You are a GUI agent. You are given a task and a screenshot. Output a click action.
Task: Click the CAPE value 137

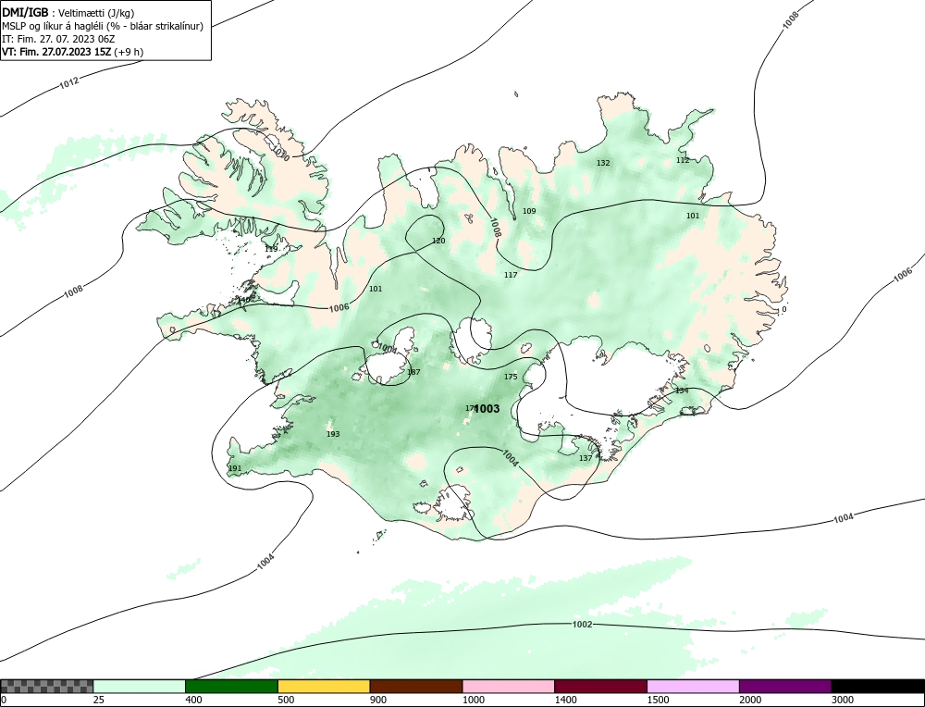[x=586, y=458]
